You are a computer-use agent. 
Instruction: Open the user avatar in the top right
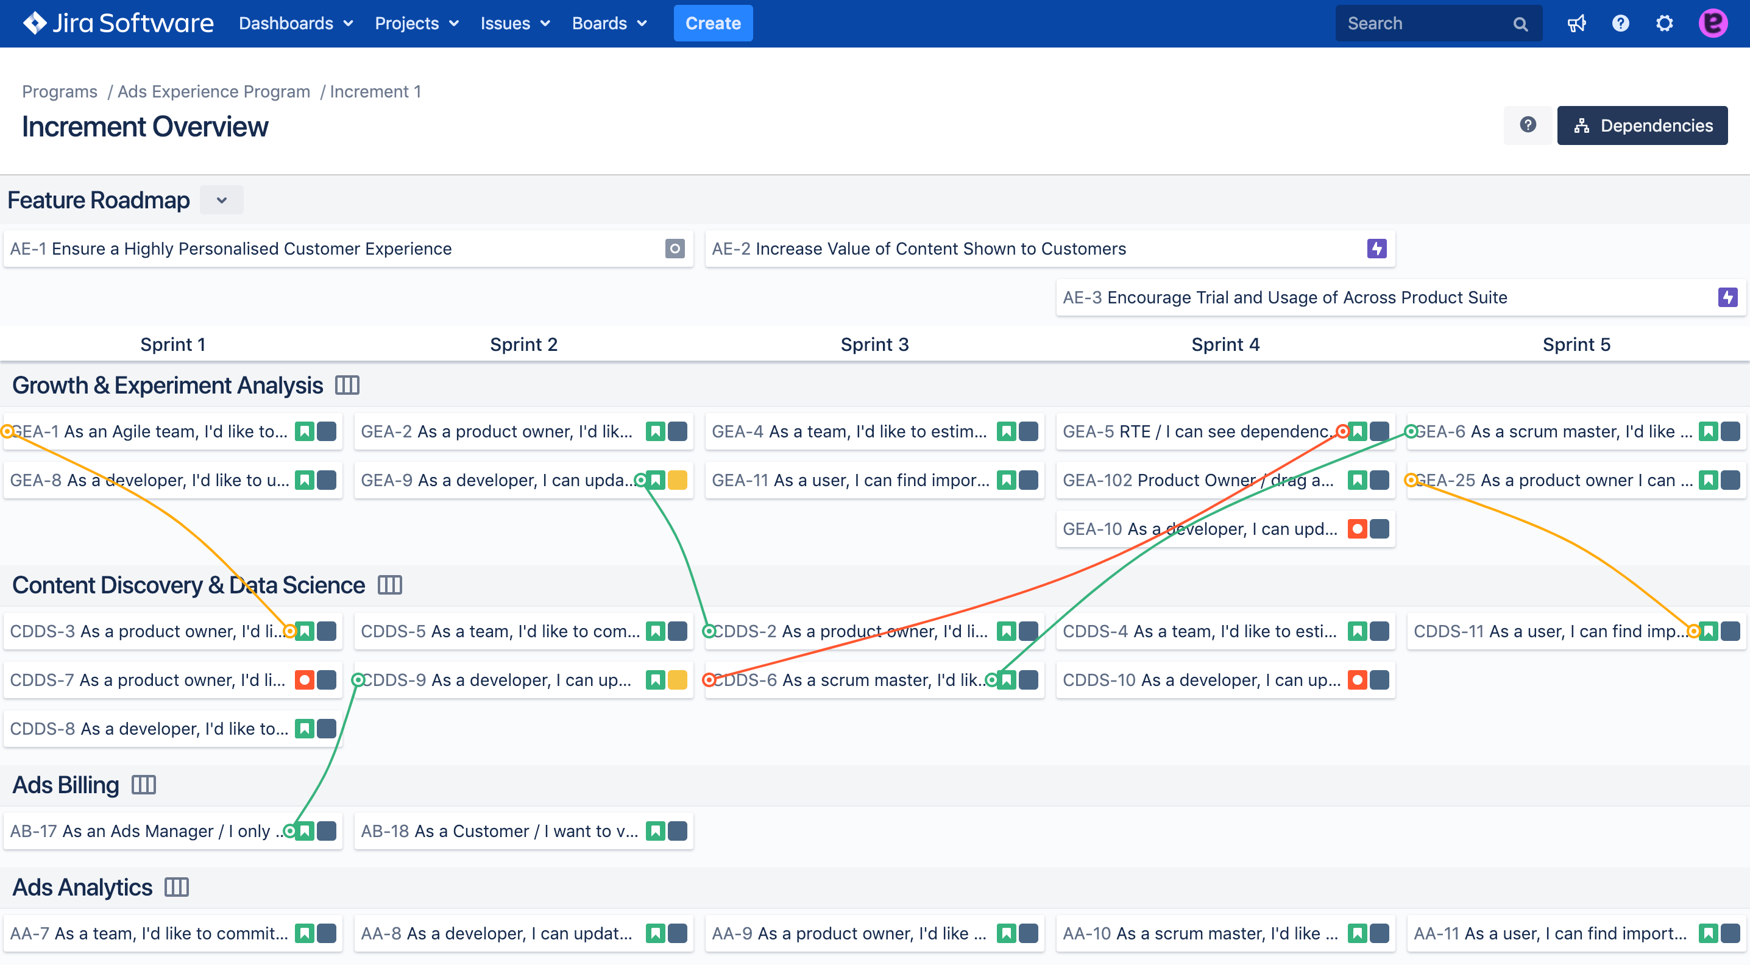[1713, 23]
